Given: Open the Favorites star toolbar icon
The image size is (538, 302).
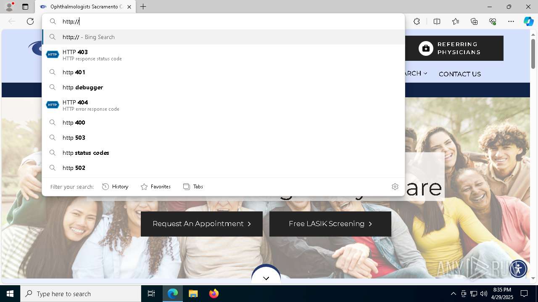Looking at the screenshot, I should (x=456, y=21).
